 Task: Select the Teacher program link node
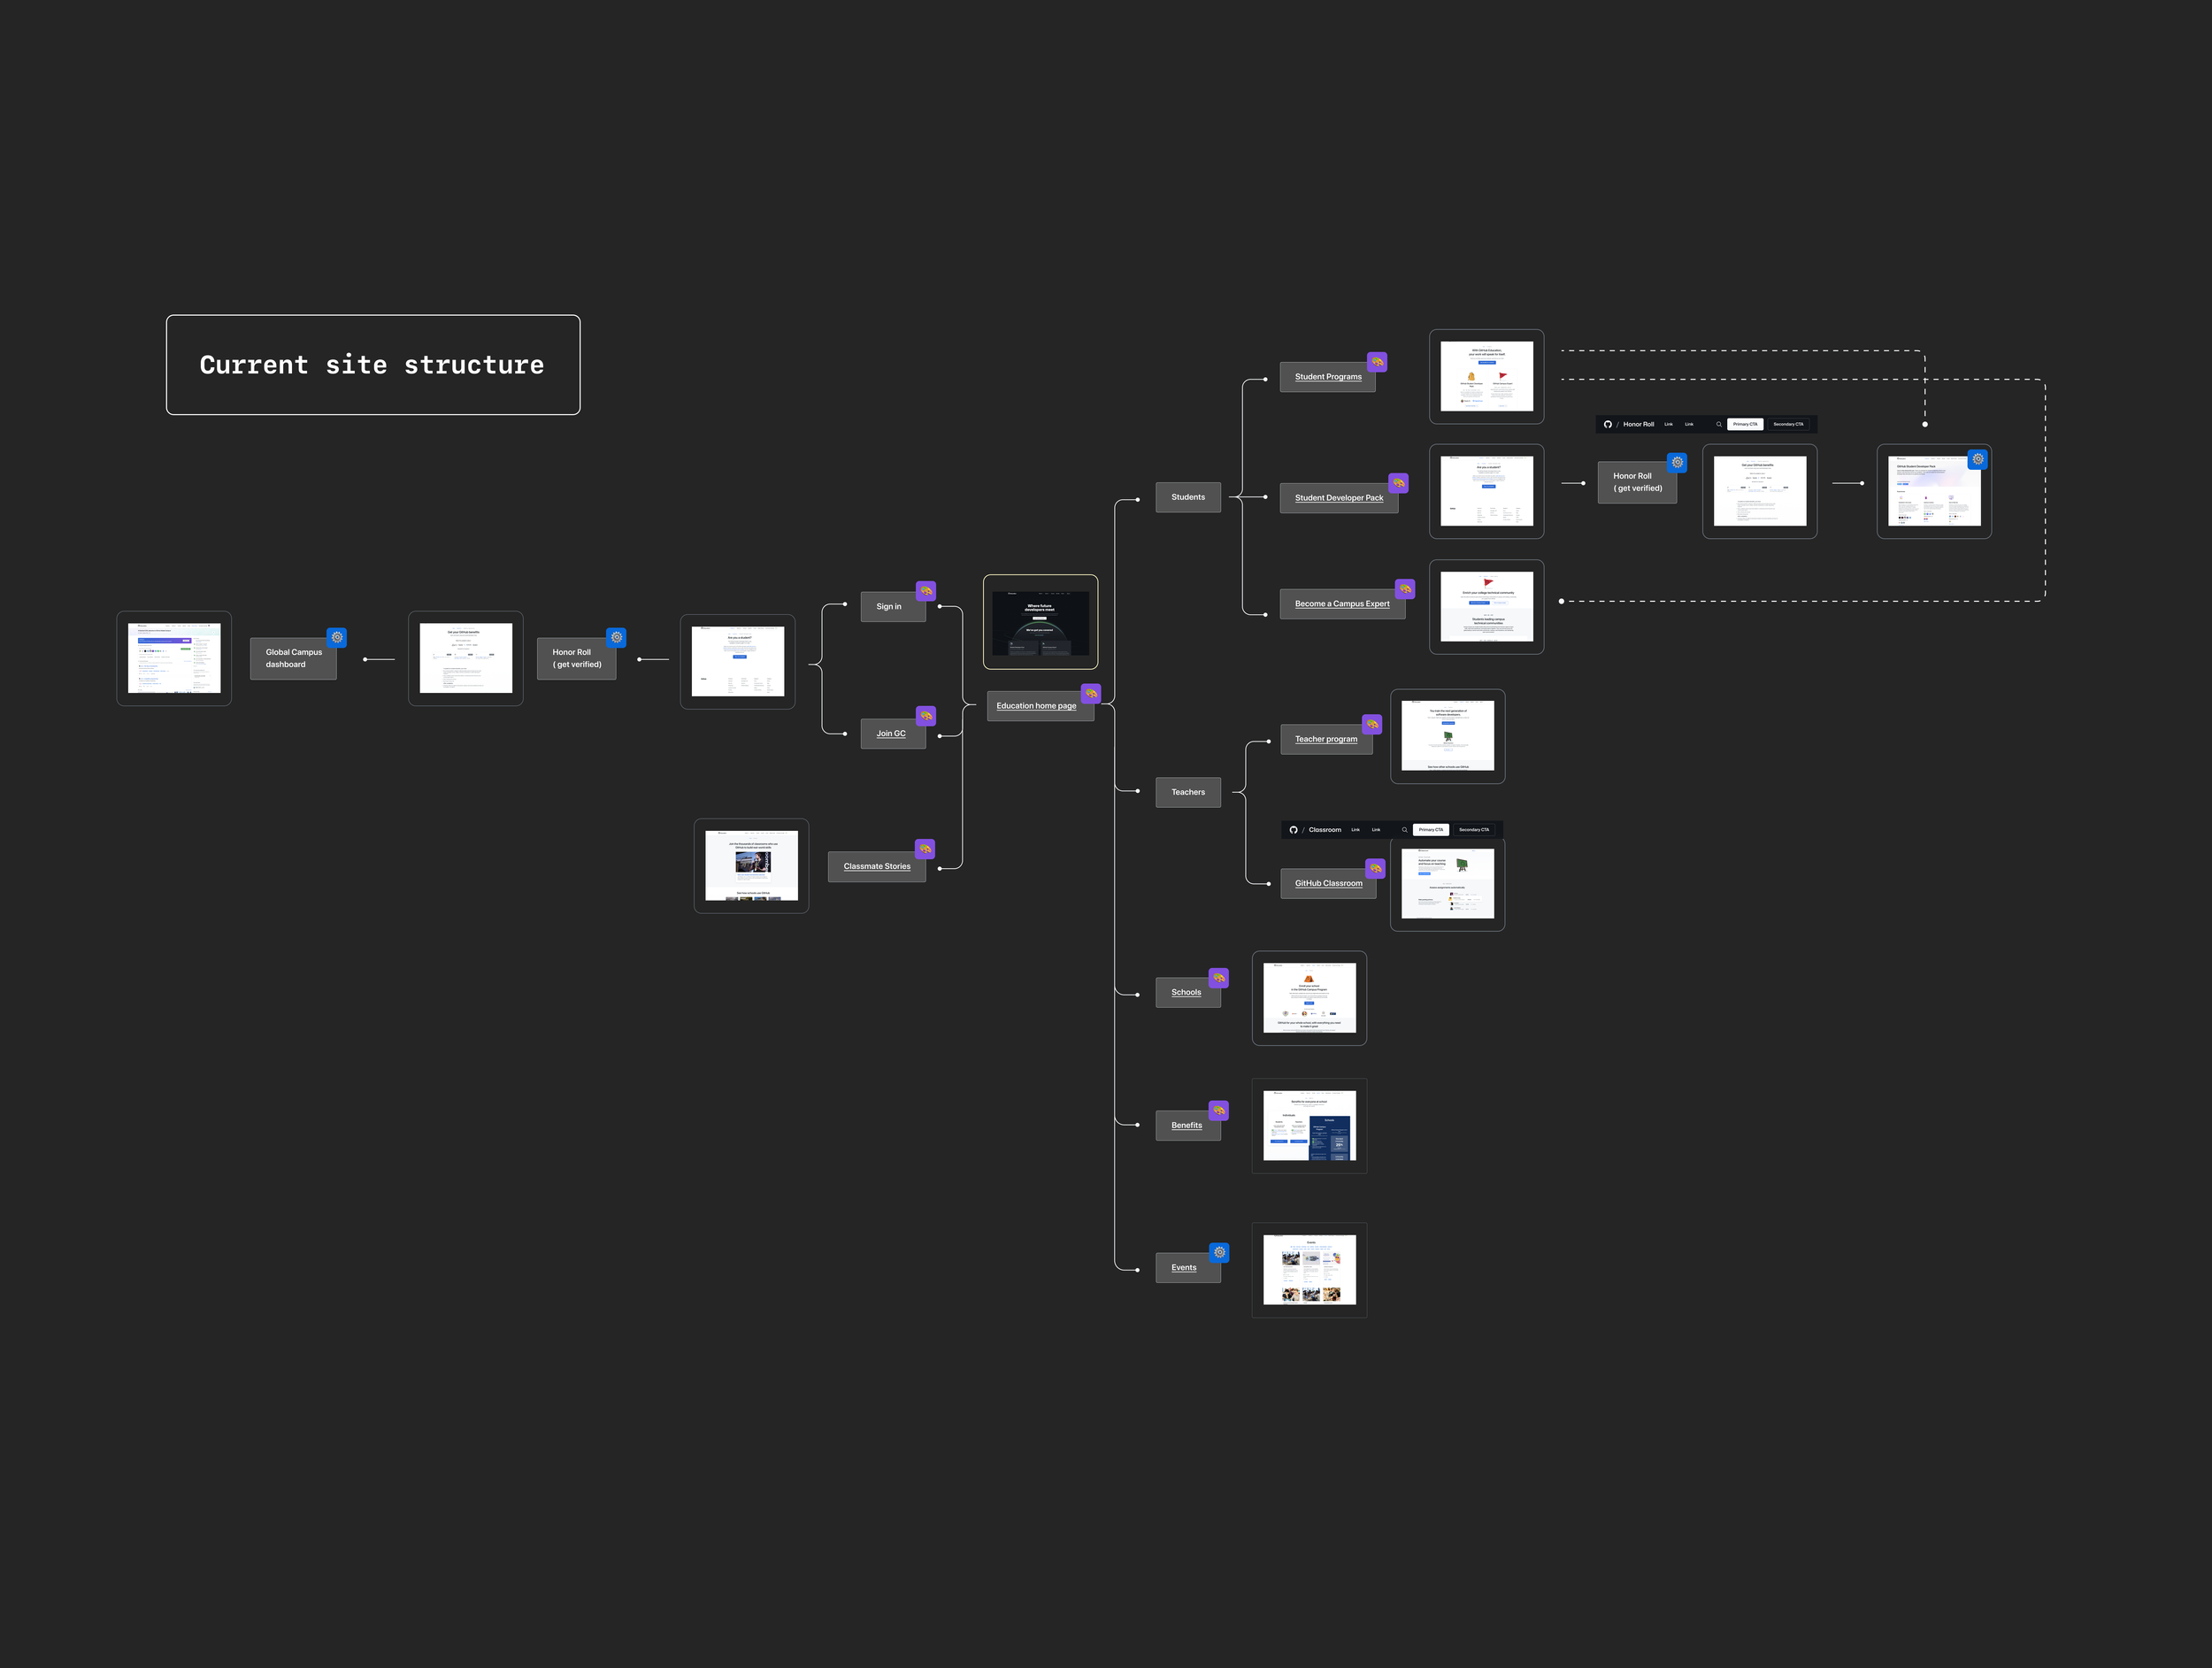1326,739
